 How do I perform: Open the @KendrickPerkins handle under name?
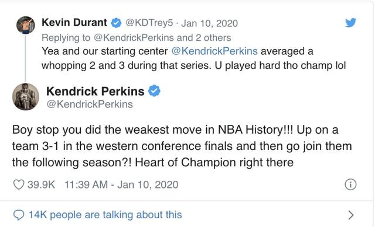90,104
